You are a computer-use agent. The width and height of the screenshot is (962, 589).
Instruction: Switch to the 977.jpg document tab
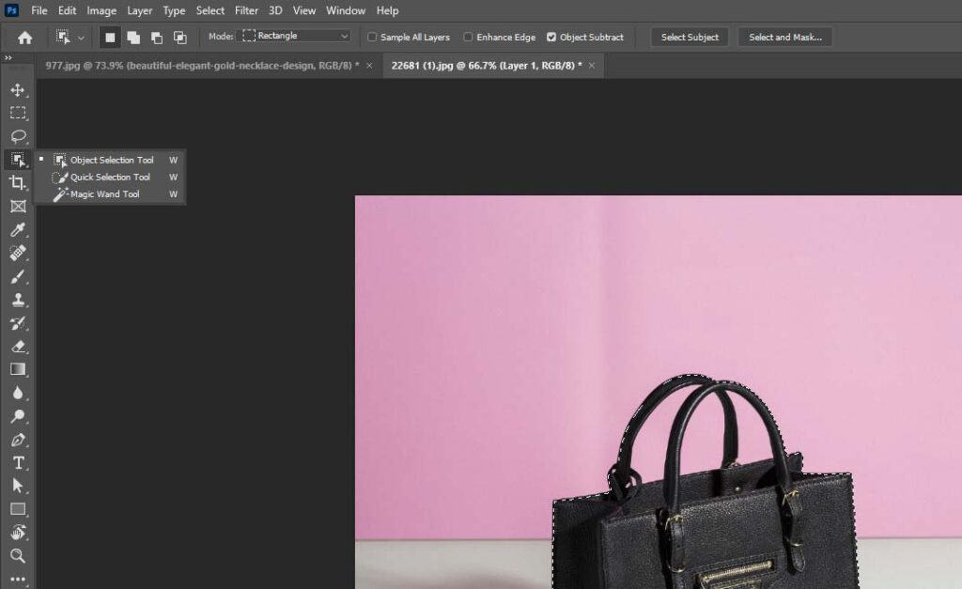tap(202, 65)
